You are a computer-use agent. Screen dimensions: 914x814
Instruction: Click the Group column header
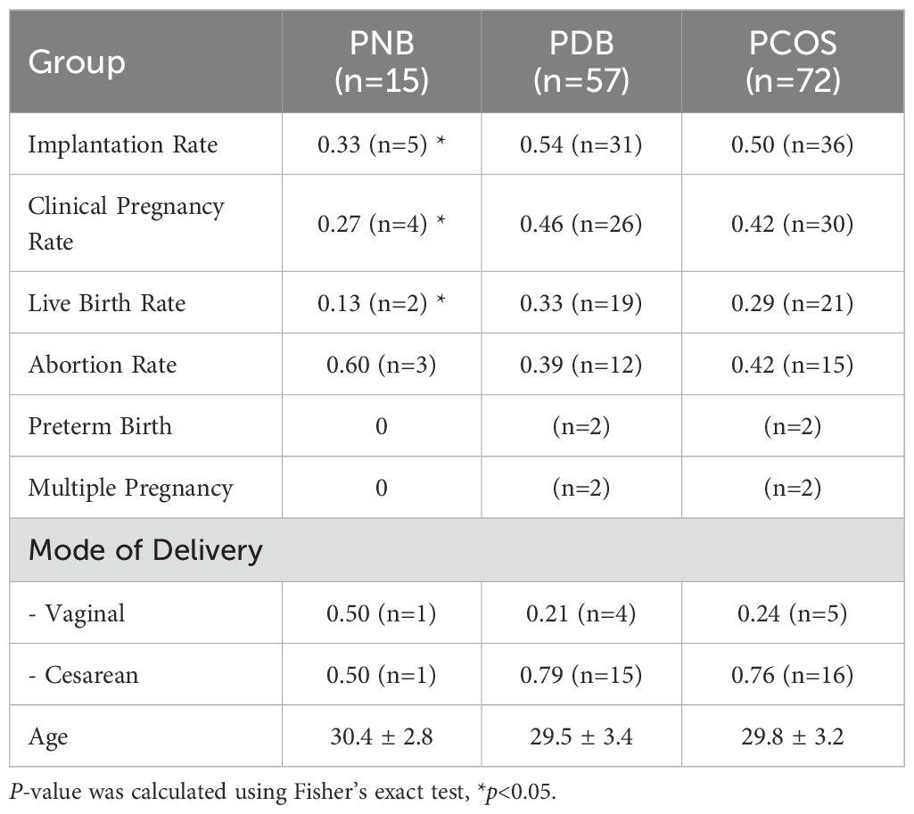coord(77,62)
